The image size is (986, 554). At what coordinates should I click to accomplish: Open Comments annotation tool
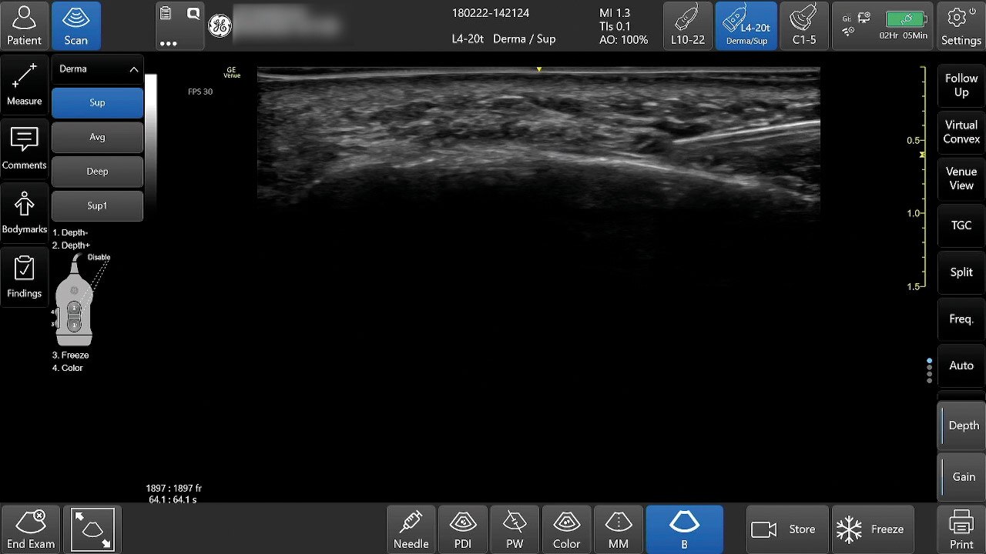pyautogui.click(x=24, y=148)
